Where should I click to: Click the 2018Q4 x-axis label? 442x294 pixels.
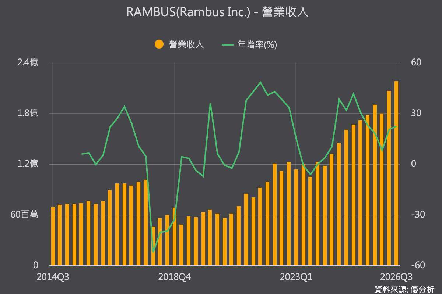(x=174, y=276)
